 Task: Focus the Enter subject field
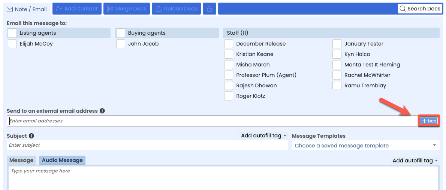(x=147, y=145)
